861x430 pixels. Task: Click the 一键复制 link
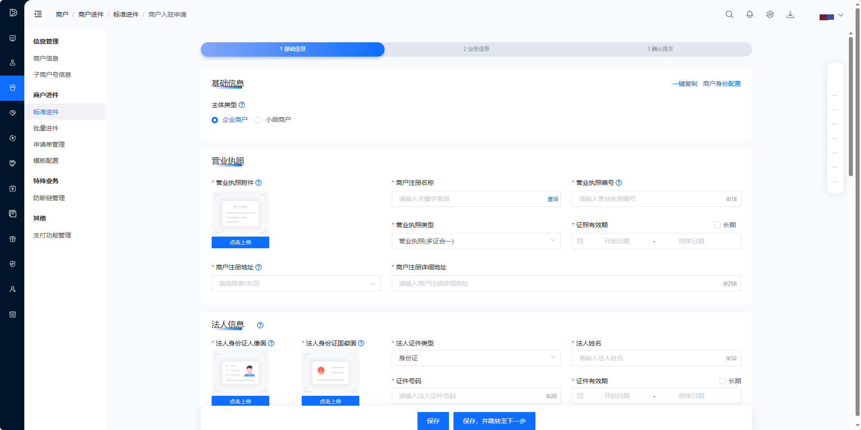pos(684,84)
